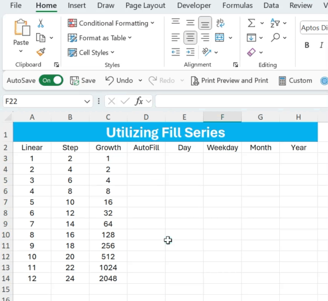
Task: Switch to Review tab
Action: tap(301, 5)
